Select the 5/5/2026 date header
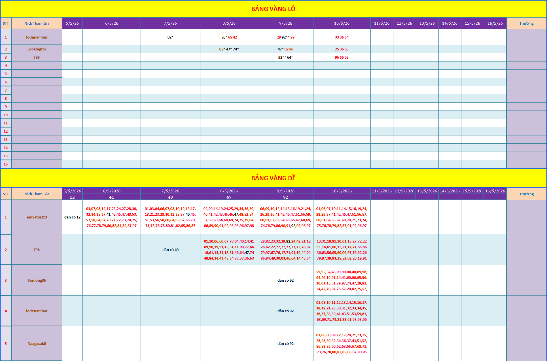This screenshot has width=547, height=361. [x=72, y=191]
